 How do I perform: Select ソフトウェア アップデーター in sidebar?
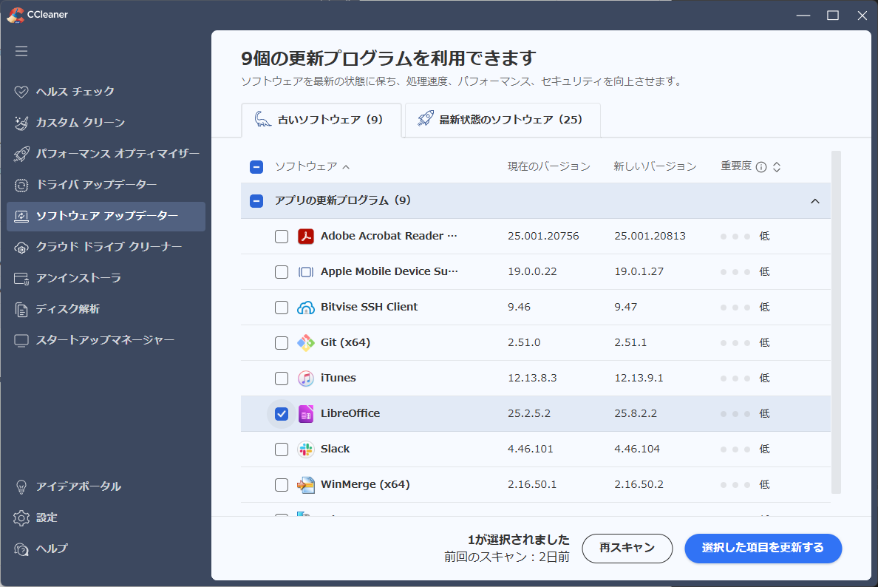coord(106,216)
